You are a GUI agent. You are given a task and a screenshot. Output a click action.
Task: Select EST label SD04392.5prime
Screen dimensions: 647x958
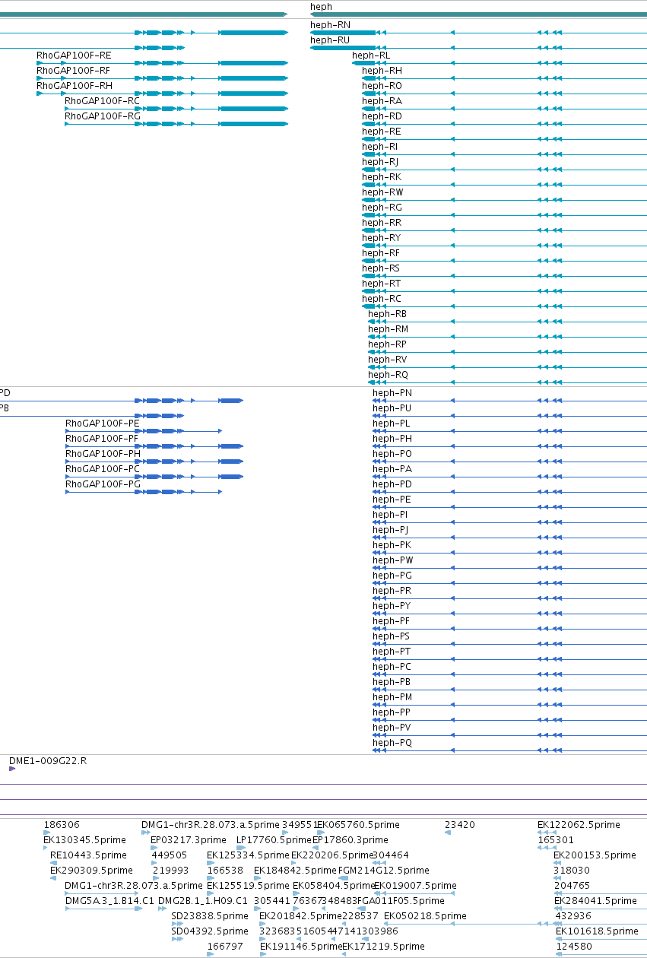[x=210, y=931]
